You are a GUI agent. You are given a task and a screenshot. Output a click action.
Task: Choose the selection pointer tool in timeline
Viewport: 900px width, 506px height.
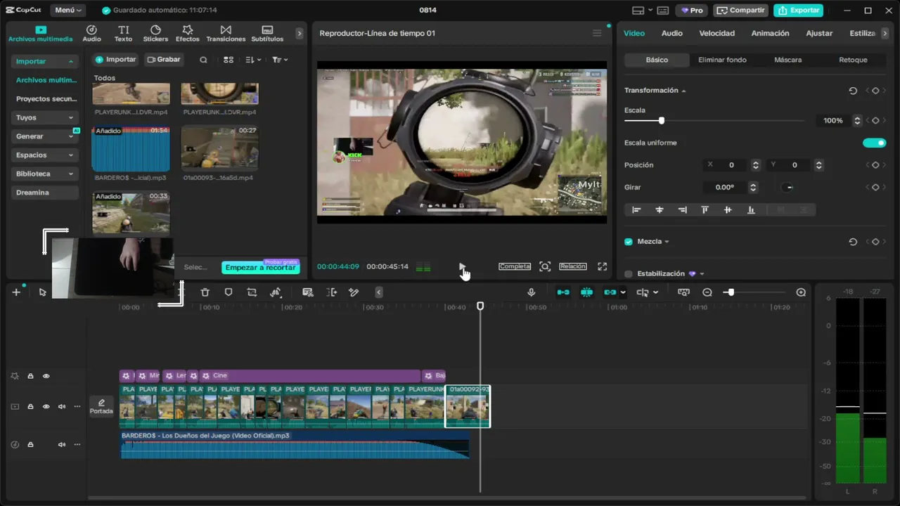click(43, 292)
